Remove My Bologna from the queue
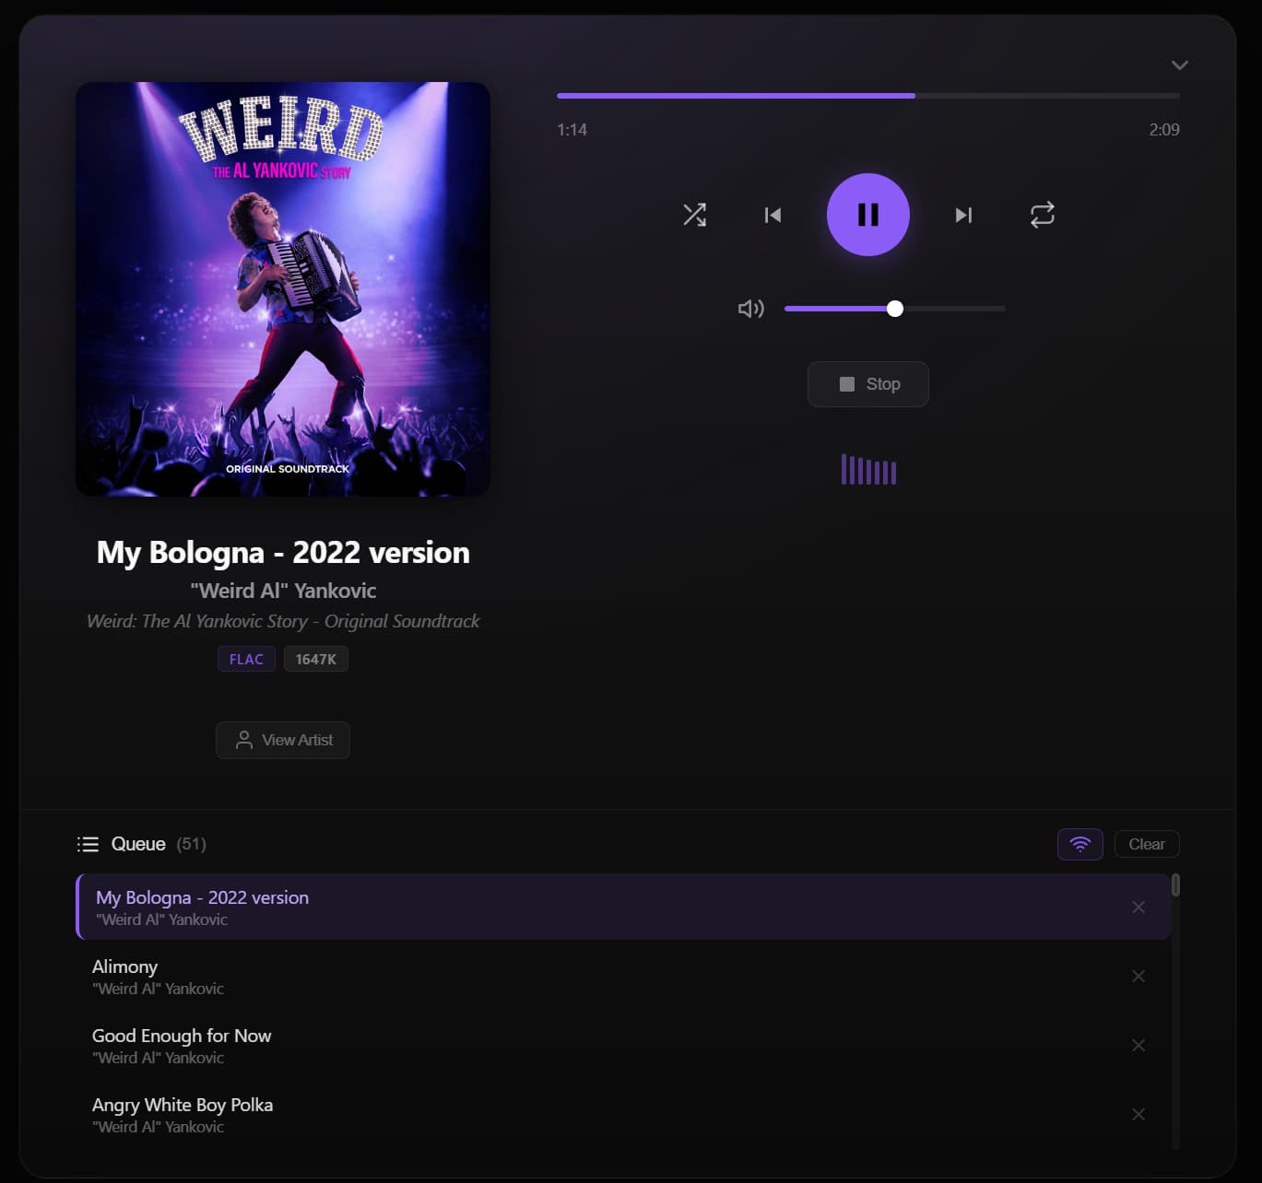The height and width of the screenshot is (1183, 1262). point(1138,907)
